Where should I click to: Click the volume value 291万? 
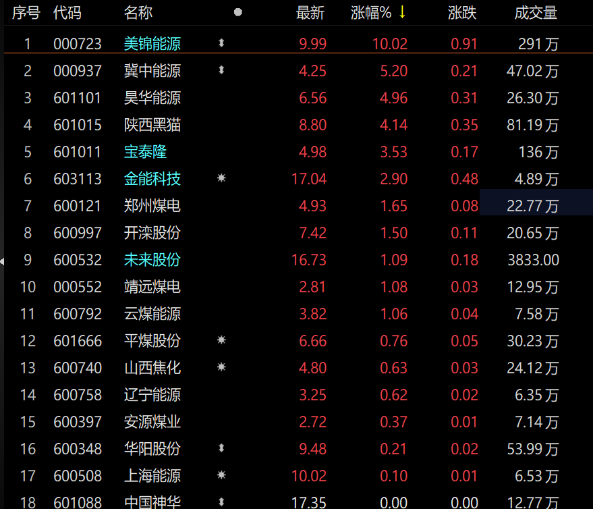(538, 44)
